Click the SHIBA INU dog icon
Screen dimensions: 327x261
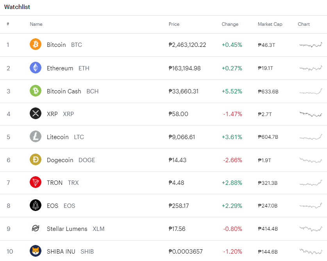point(36,251)
